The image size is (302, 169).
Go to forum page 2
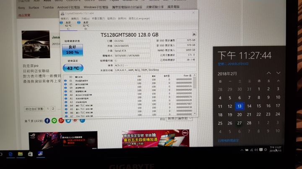53,109
